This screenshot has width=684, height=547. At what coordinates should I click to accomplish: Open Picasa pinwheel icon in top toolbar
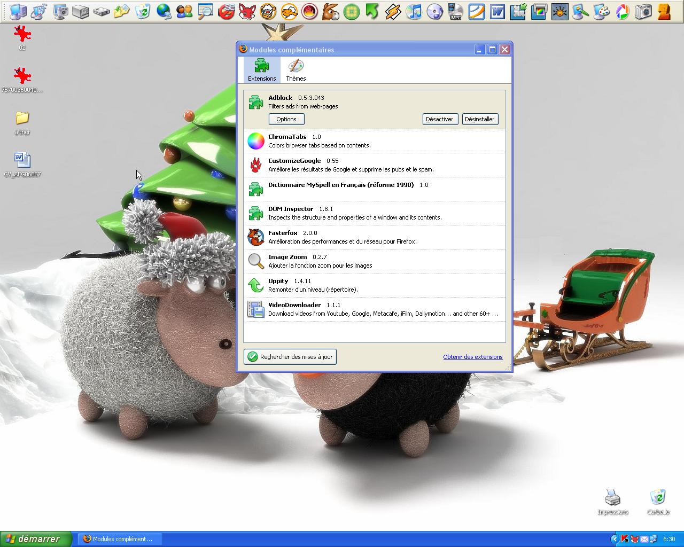click(623, 11)
